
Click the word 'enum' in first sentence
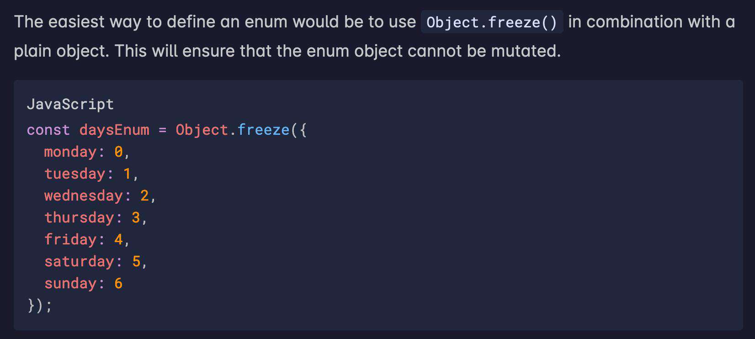[266, 22]
